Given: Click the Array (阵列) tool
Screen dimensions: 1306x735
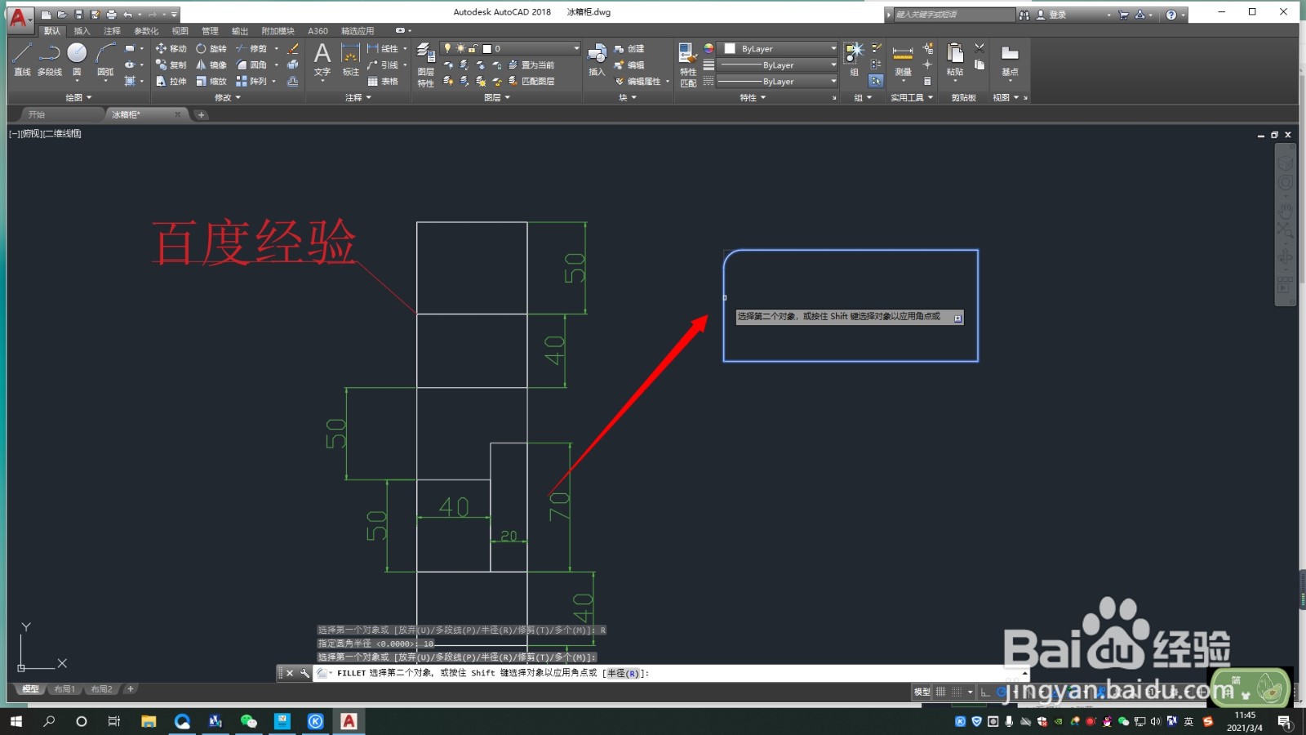Looking at the screenshot, I should tap(251, 82).
